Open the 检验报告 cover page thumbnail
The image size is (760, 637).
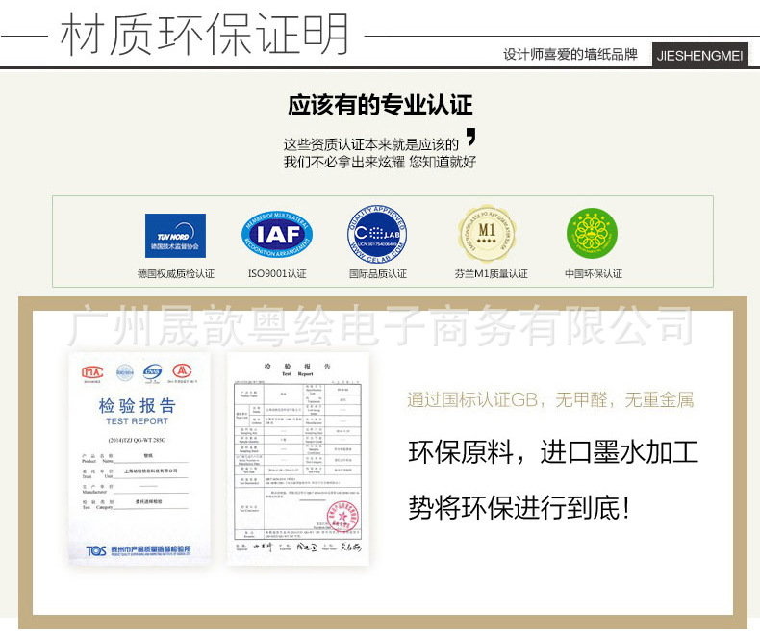(139, 459)
